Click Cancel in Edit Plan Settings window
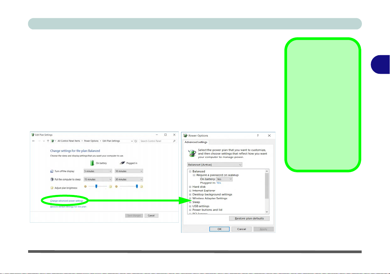390x274 pixels. [x=151, y=216]
